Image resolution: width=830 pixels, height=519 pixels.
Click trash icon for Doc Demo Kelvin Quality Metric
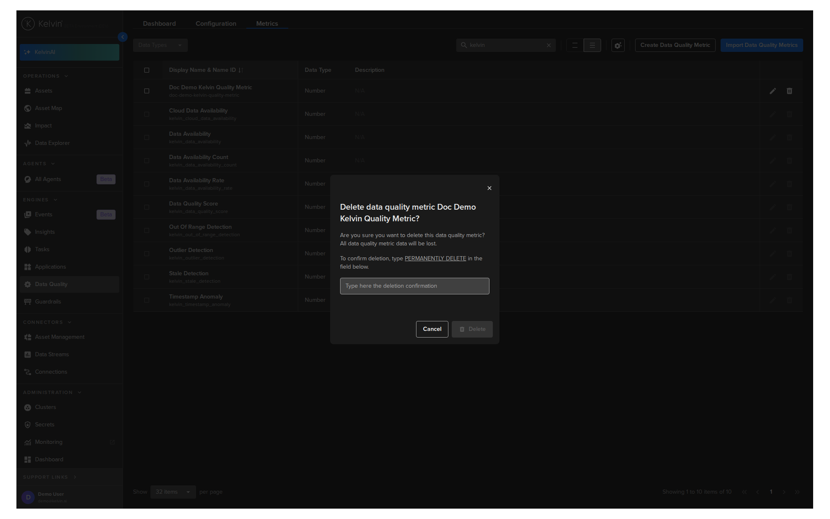tap(789, 91)
